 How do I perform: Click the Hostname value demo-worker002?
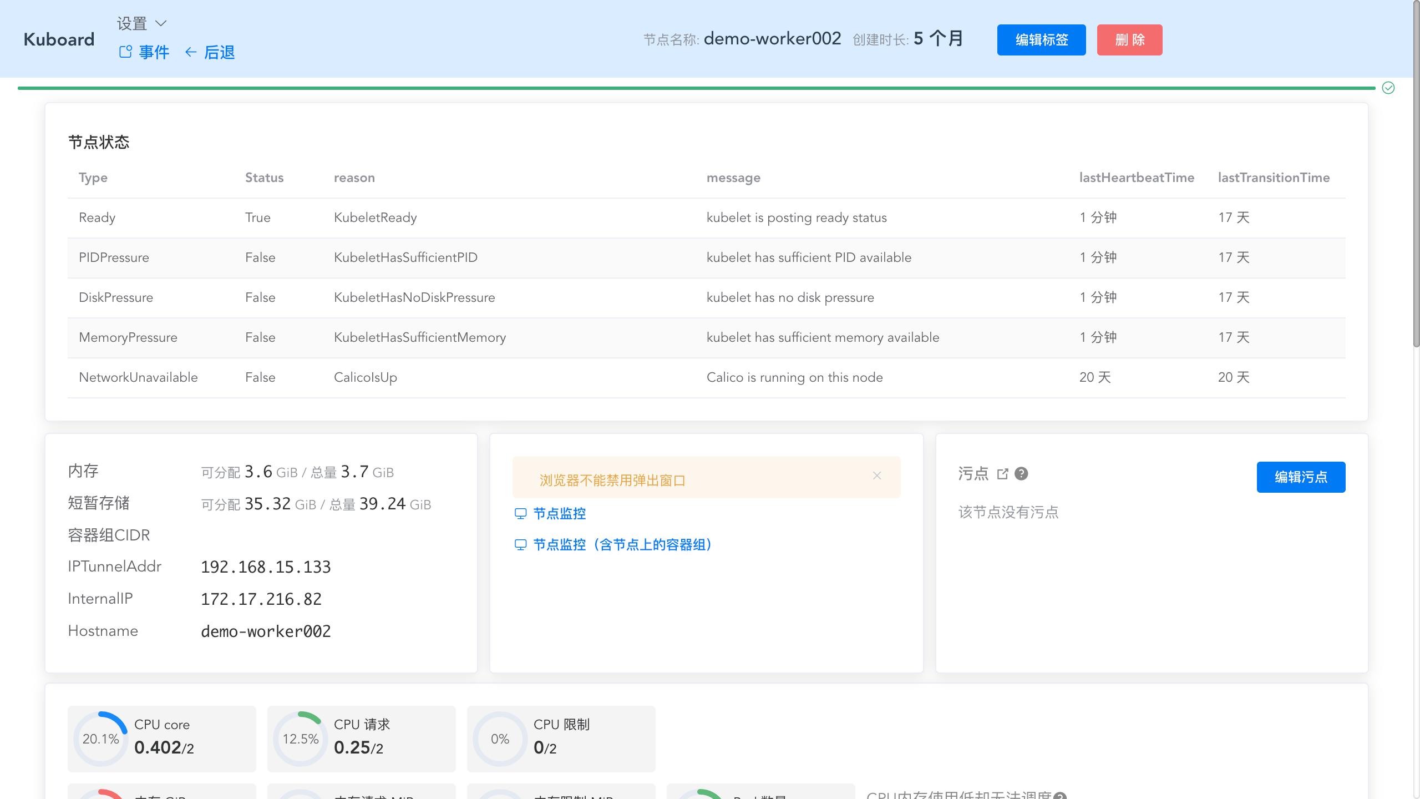(266, 631)
